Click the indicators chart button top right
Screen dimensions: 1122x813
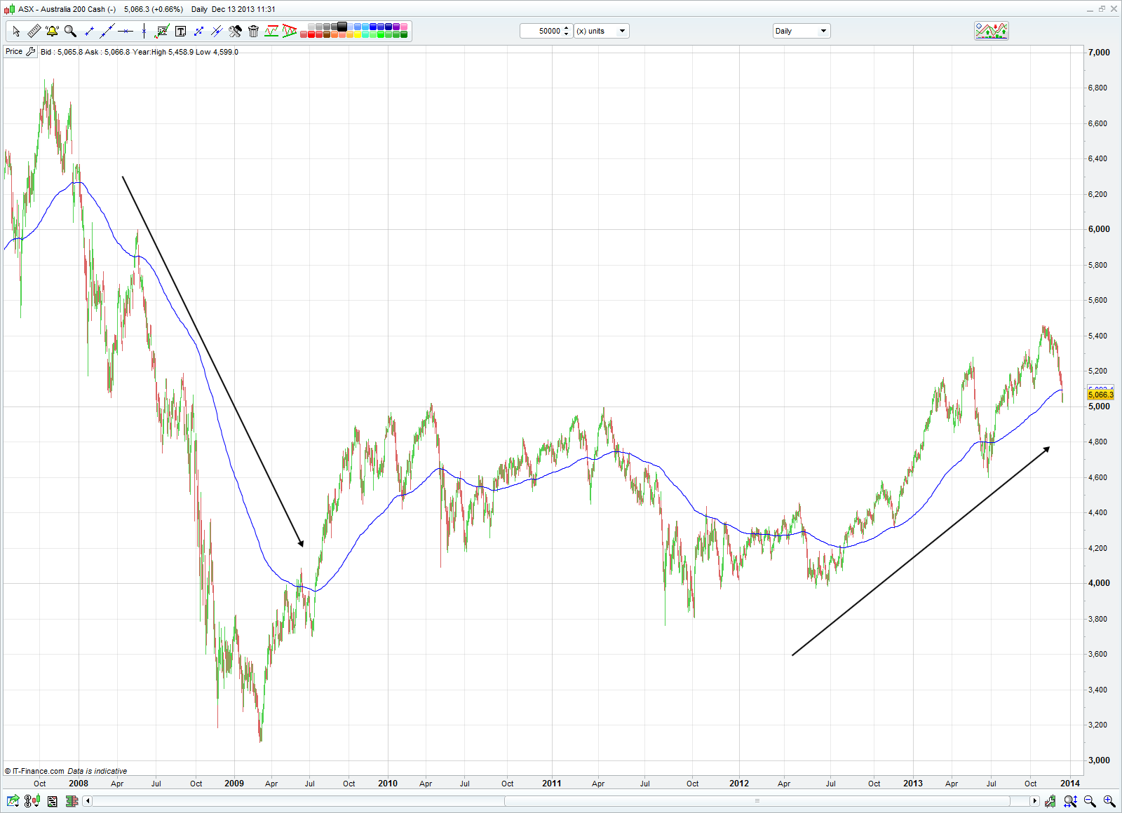click(991, 31)
